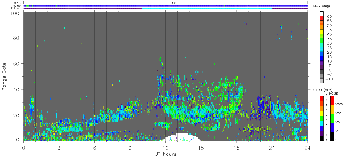Pick the green 100–1000 NOISE swatch
The image size is (346, 160).
[x=332, y=118]
